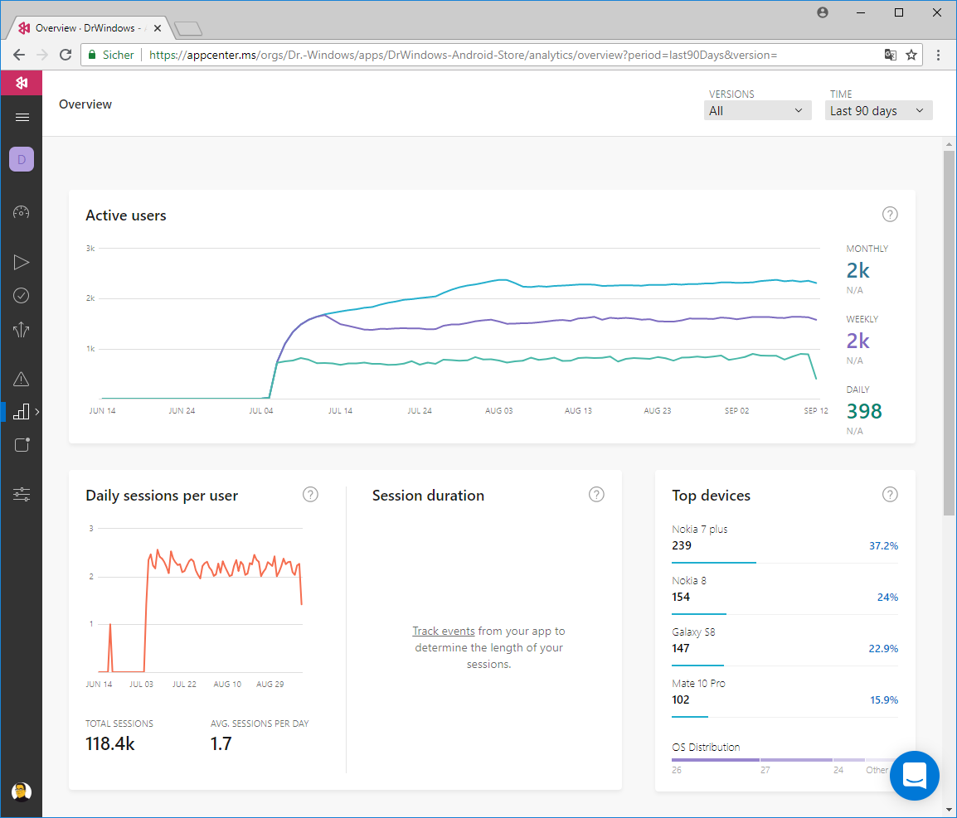Show help for the Active users chart
This screenshot has width=957, height=818.
890,215
